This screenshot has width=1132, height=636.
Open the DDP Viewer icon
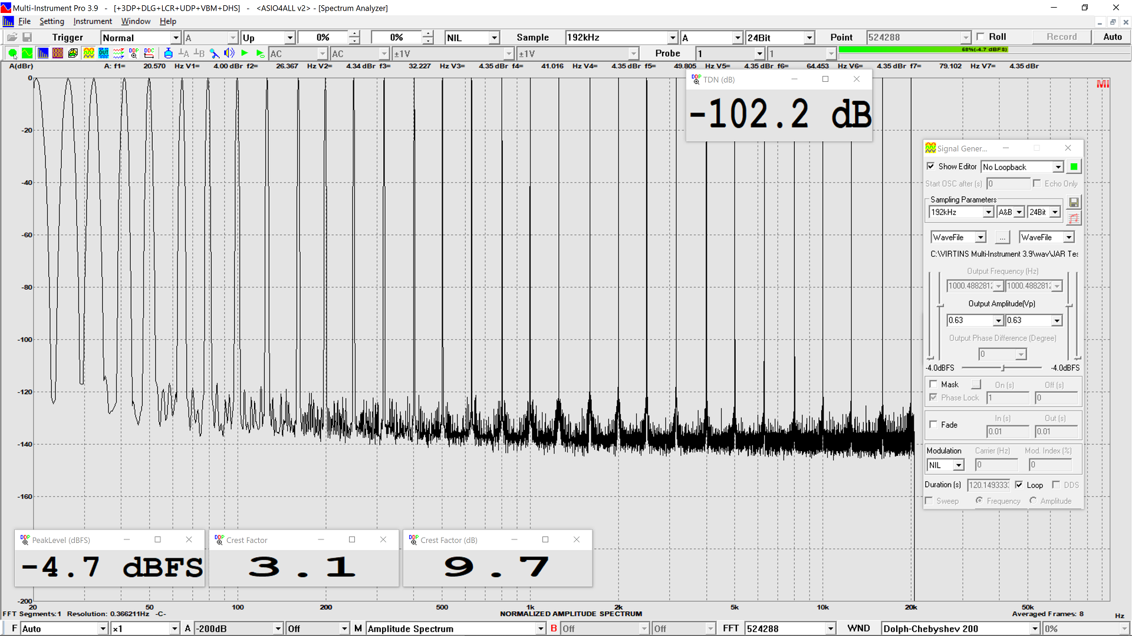click(134, 54)
